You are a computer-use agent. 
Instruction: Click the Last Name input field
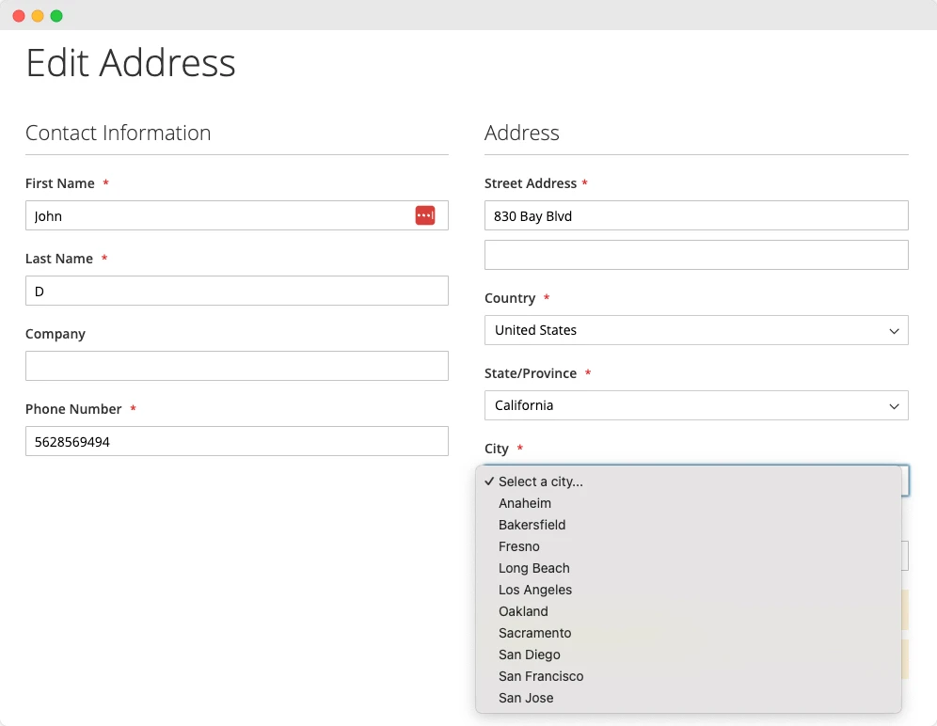point(236,291)
